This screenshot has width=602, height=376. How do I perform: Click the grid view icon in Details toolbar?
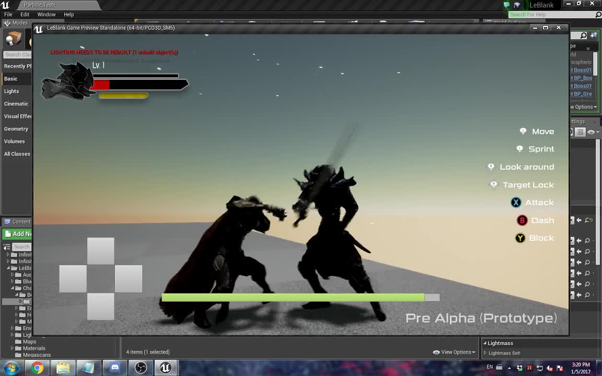coord(580,132)
